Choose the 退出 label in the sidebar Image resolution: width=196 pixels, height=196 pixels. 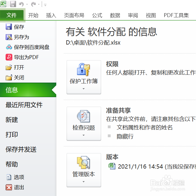pyautogui.click(x=19, y=187)
